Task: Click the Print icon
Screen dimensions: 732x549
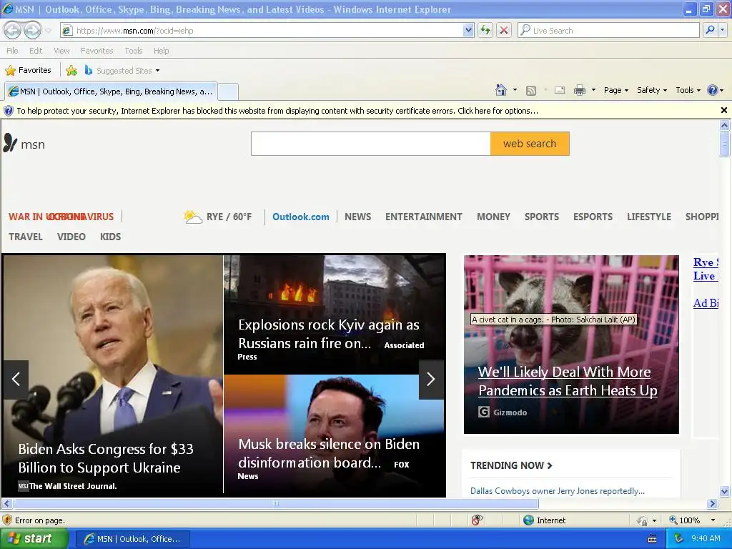Action: point(579,90)
